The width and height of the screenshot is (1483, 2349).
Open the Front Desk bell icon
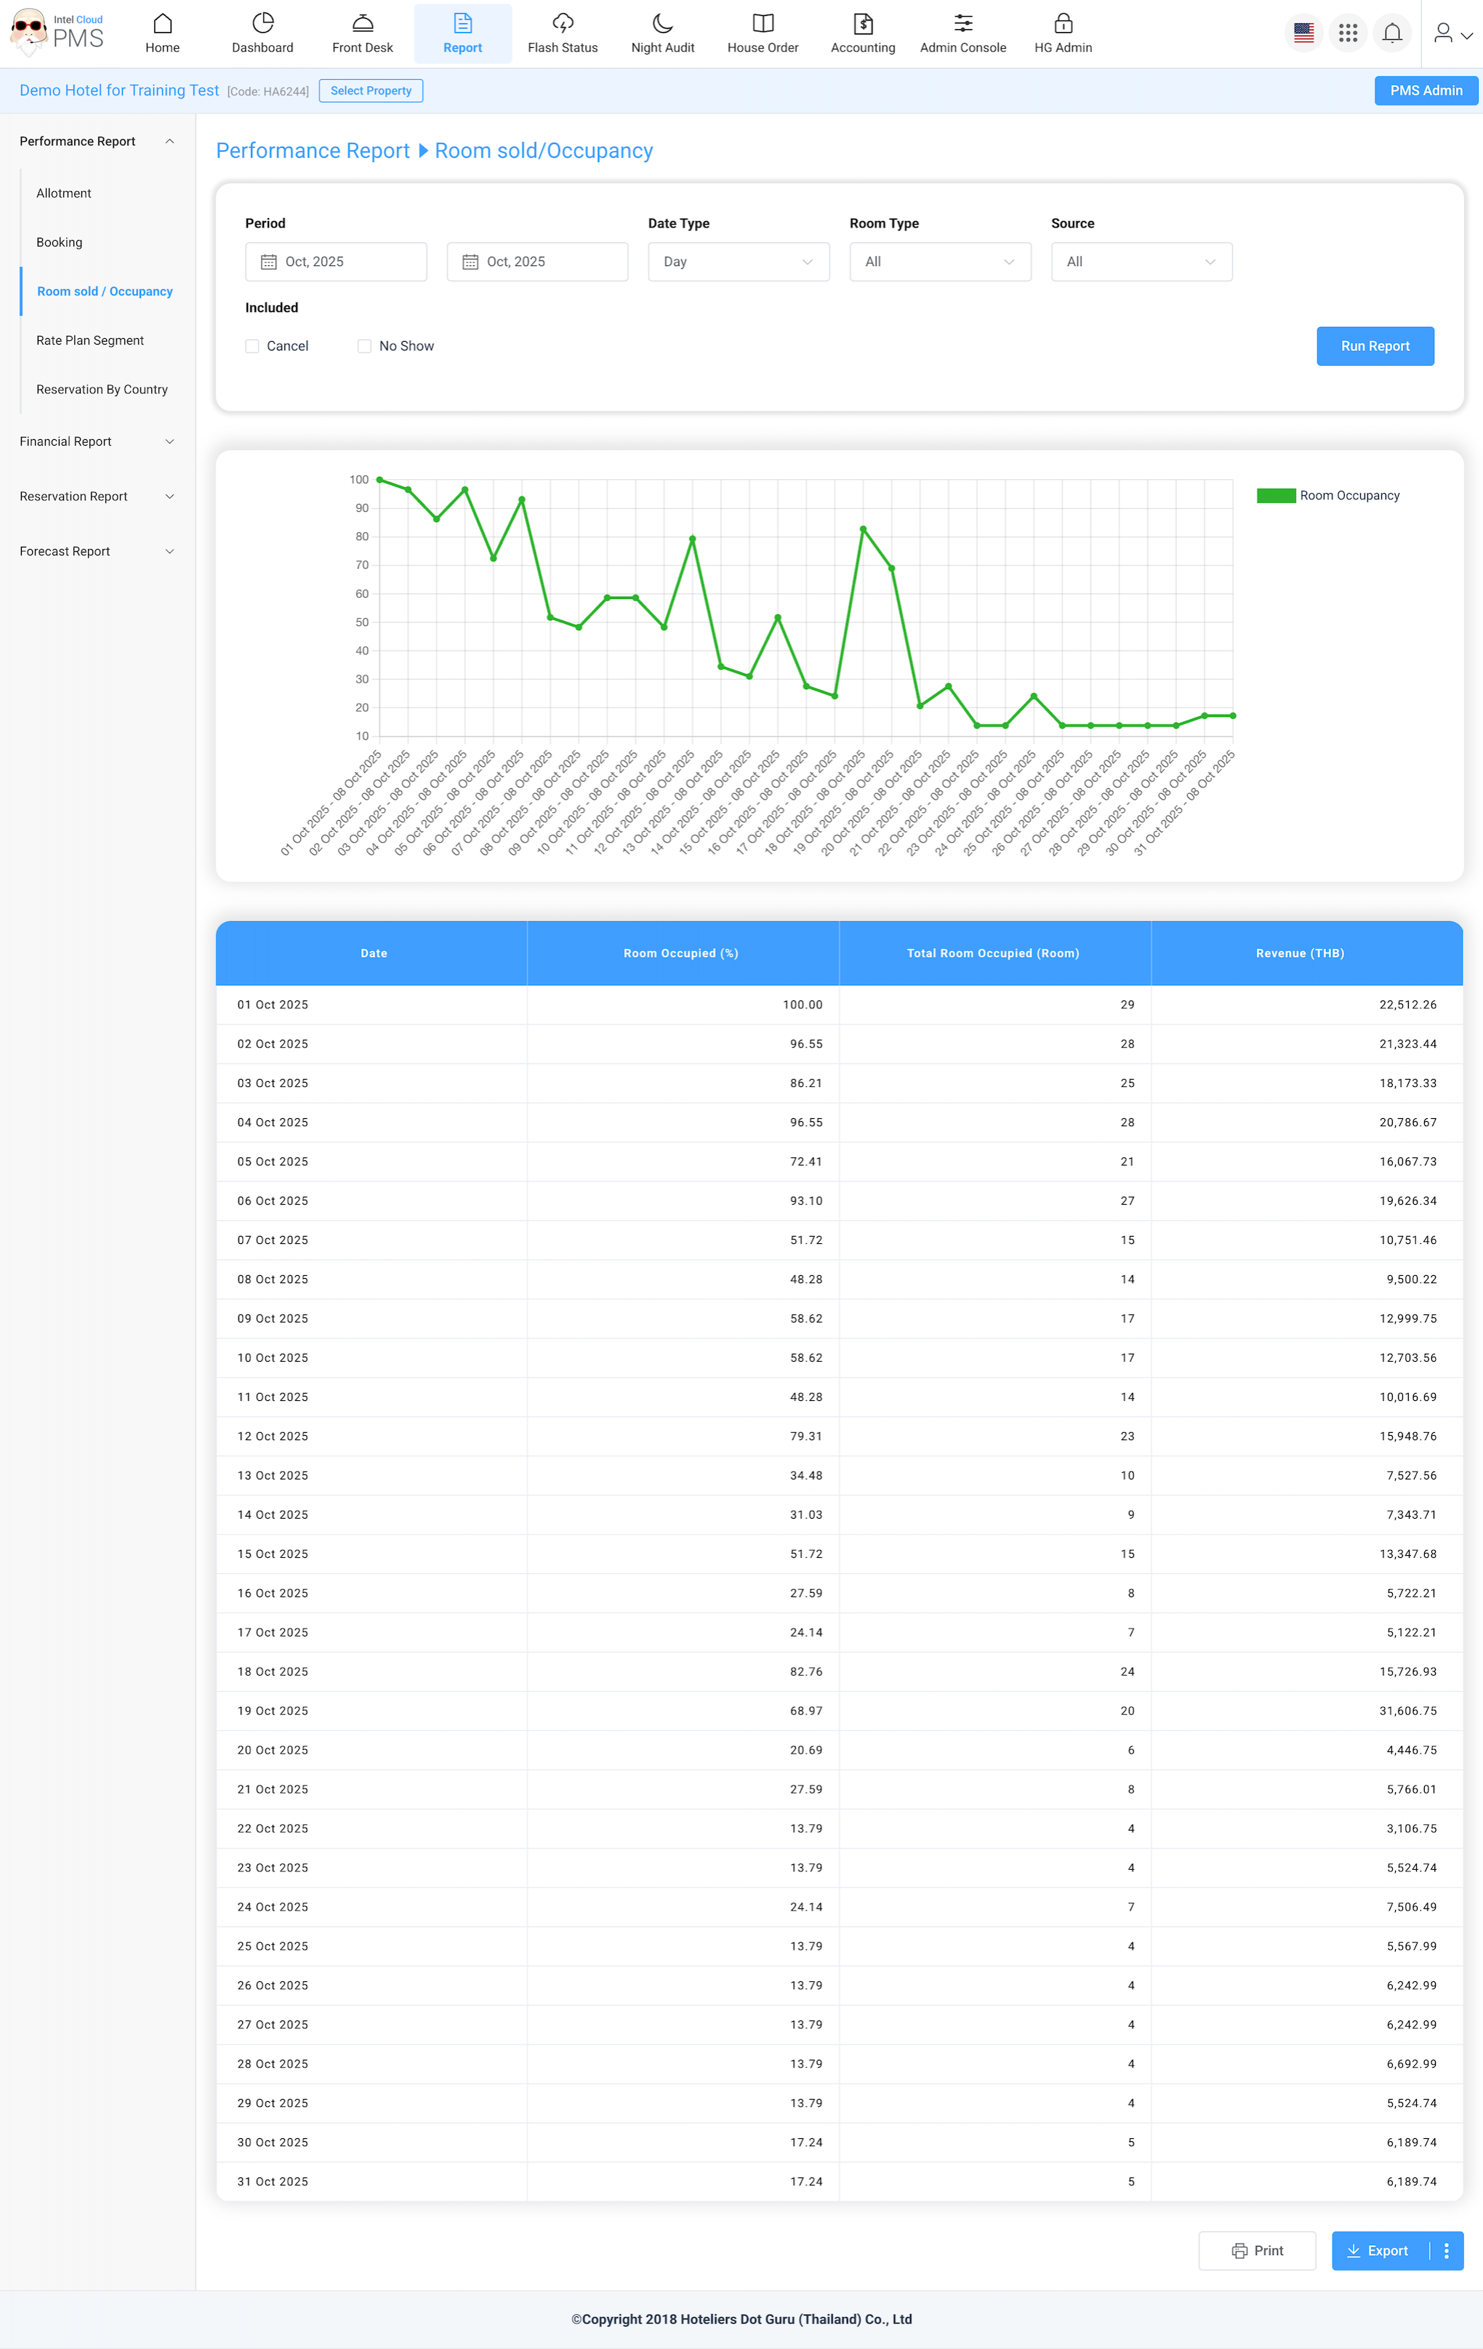coord(362,23)
